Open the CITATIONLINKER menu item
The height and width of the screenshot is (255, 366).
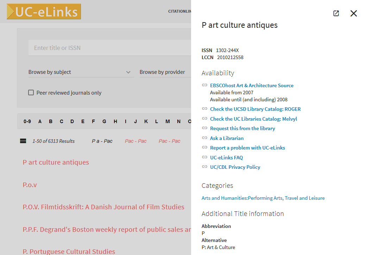(179, 11)
